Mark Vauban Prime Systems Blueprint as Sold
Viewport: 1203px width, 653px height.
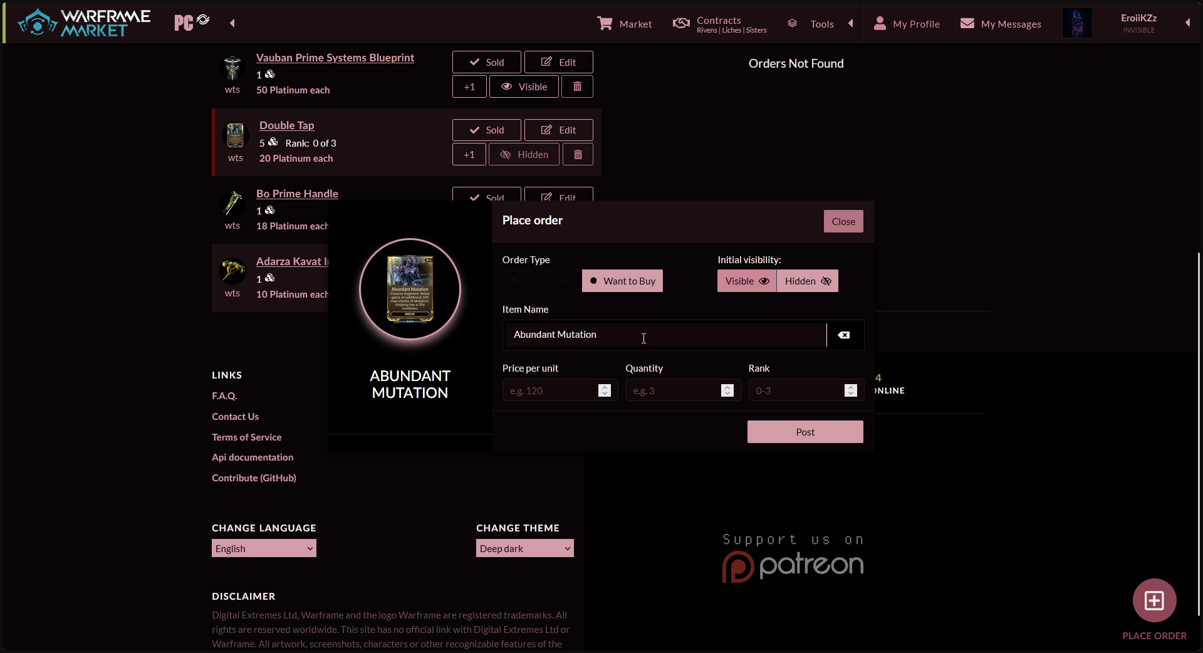point(487,62)
